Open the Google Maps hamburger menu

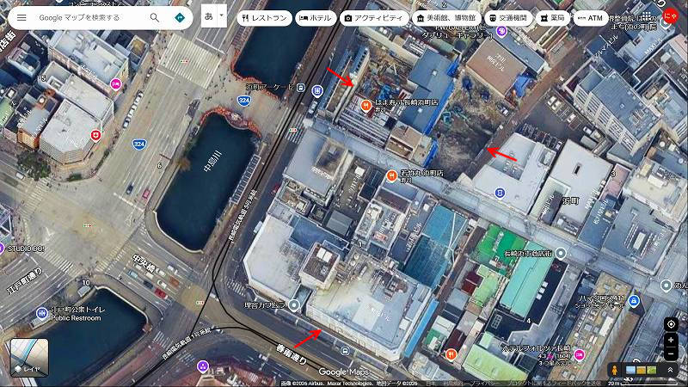tap(21, 17)
